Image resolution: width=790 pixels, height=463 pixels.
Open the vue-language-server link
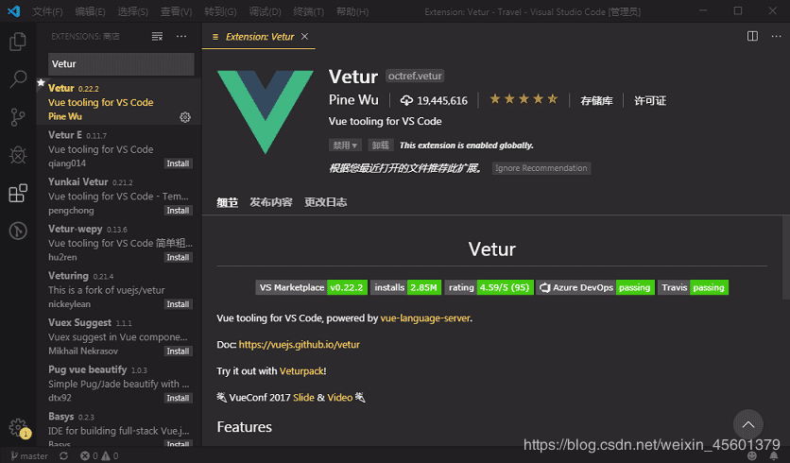(424, 318)
